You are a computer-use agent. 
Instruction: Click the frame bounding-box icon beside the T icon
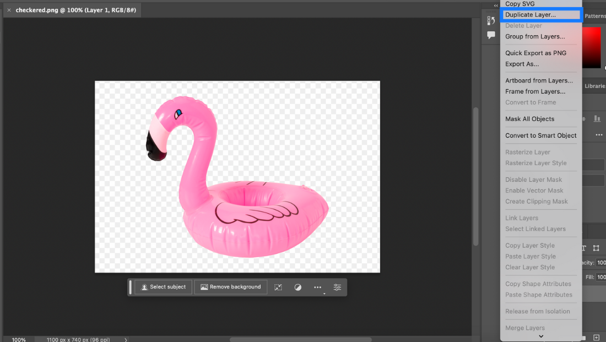[x=597, y=248]
